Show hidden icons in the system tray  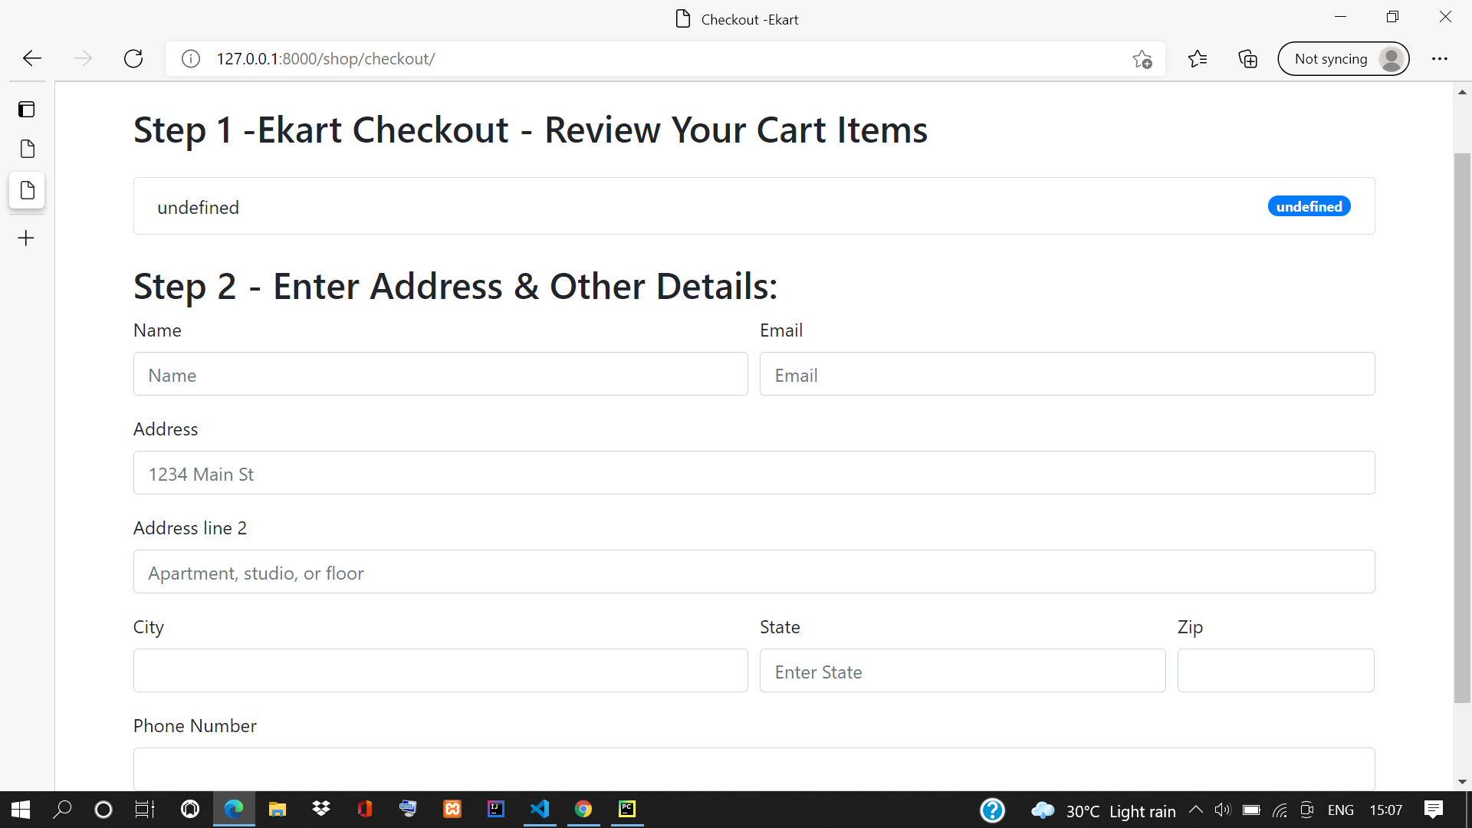coord(1195,810)
